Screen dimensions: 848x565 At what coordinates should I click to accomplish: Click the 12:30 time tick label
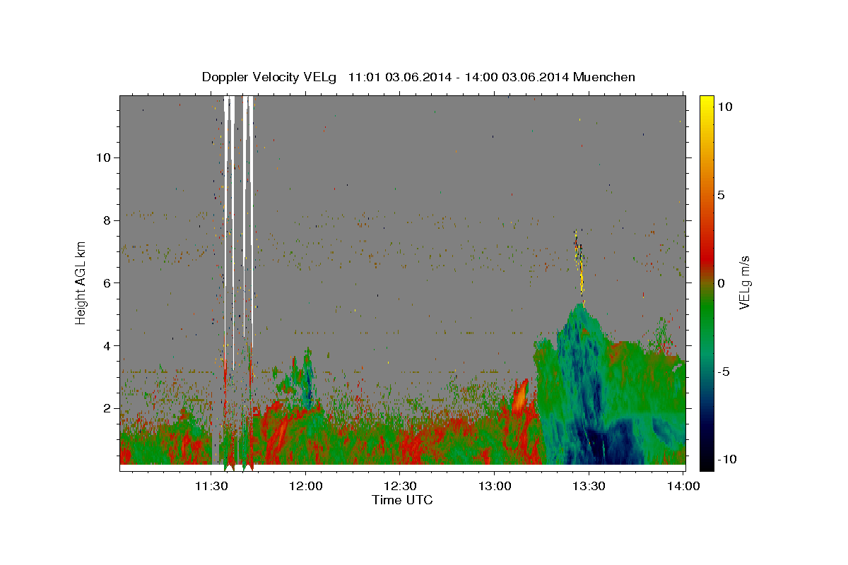pos(399,486)
